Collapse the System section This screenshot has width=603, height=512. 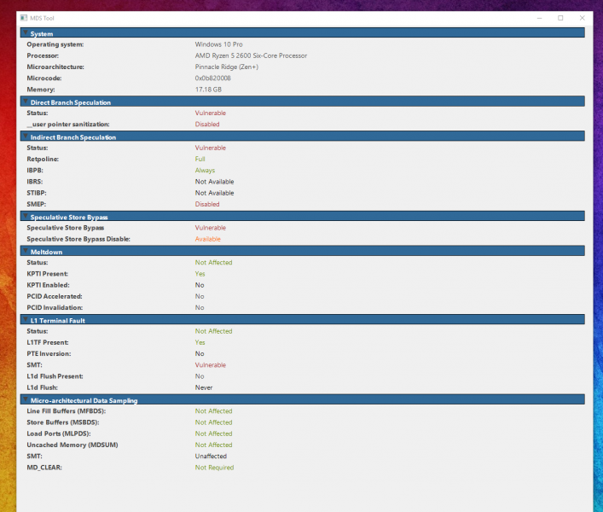pyautogui.click(x=25, y=33)
